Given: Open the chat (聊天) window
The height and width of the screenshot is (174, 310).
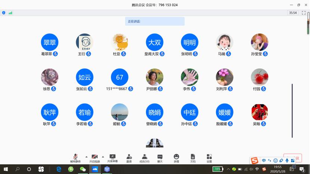Looking at the screenshot, I should 160,158.
